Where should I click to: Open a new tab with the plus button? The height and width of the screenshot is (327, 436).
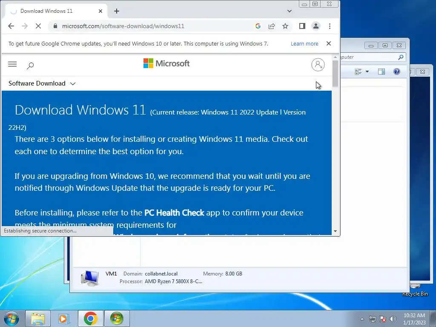[x=117, y=11]
